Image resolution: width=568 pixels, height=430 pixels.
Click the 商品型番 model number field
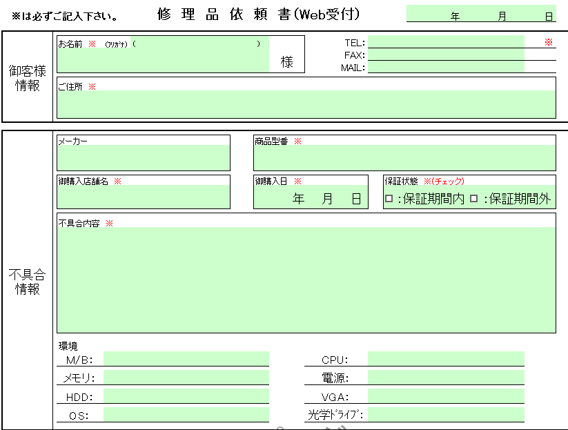[404, 158]
